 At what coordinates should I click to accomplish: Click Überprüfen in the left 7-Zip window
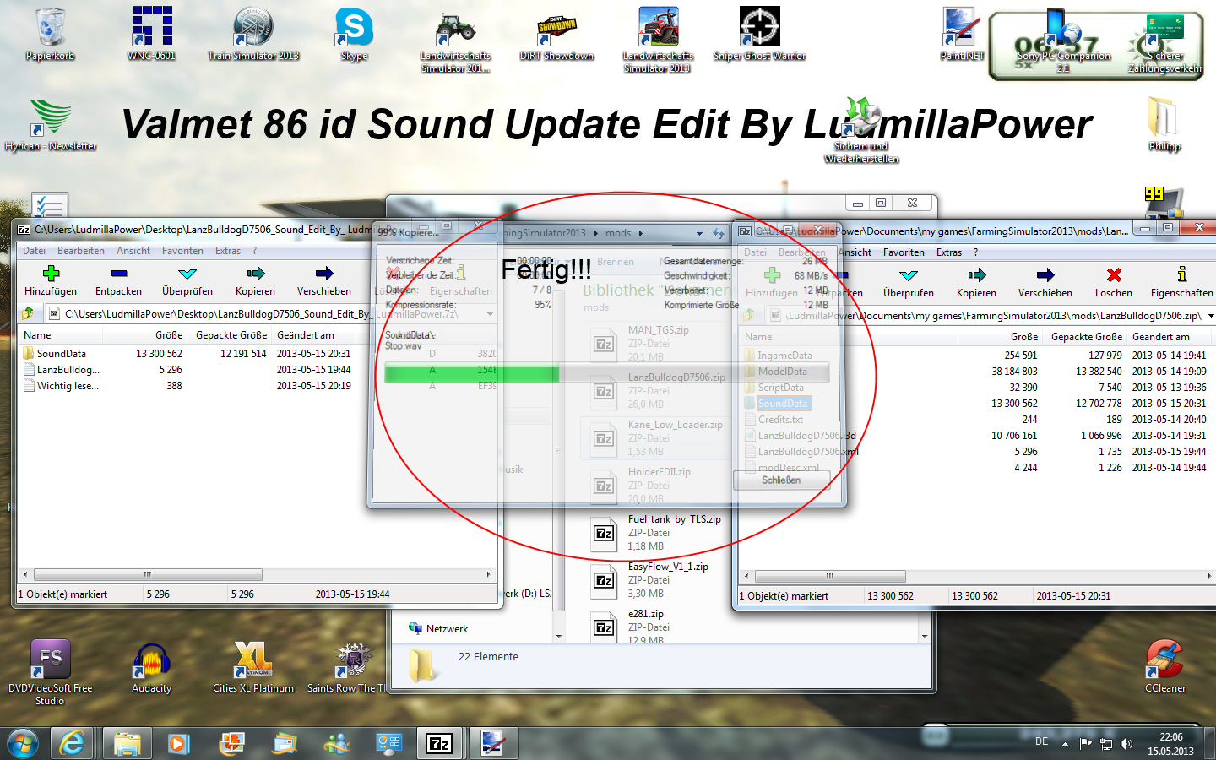pyautogui.click(x=187, y=281)
